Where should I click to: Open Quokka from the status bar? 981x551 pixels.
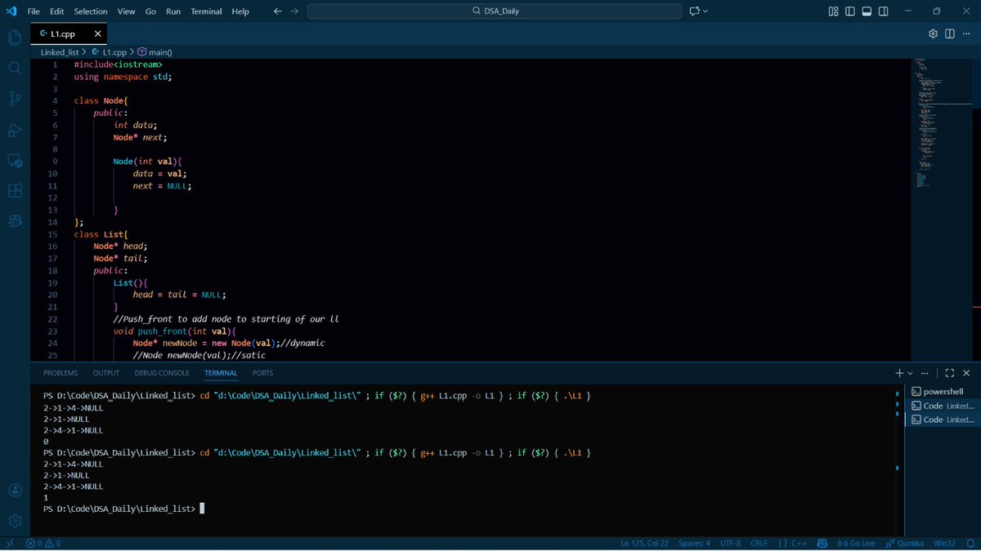903,542
